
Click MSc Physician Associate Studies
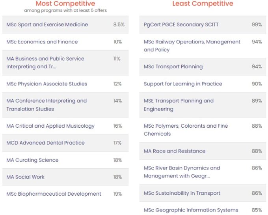click(x=65, y=84)
